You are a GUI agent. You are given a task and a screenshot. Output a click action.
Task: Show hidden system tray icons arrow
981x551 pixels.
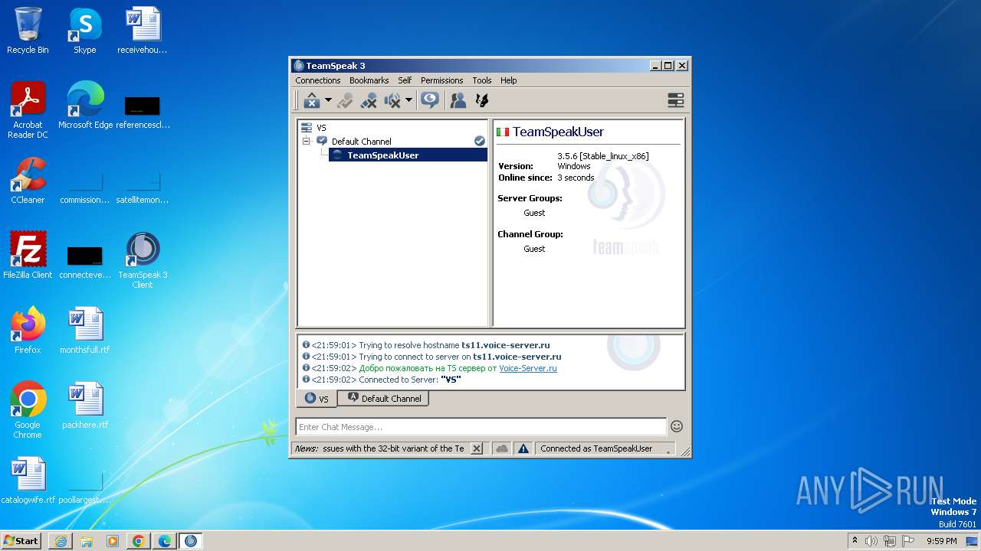[855, 540]
